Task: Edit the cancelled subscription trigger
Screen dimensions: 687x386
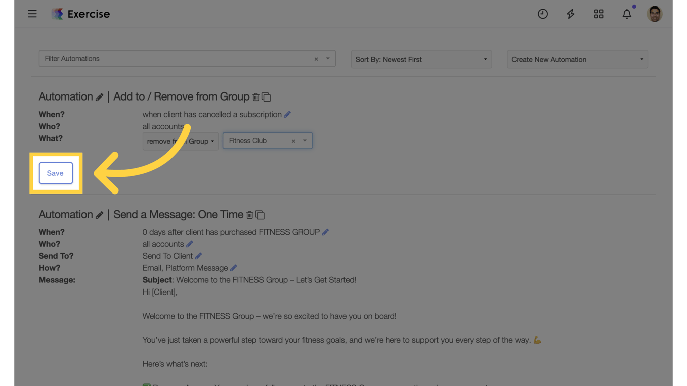Action: 287,115
